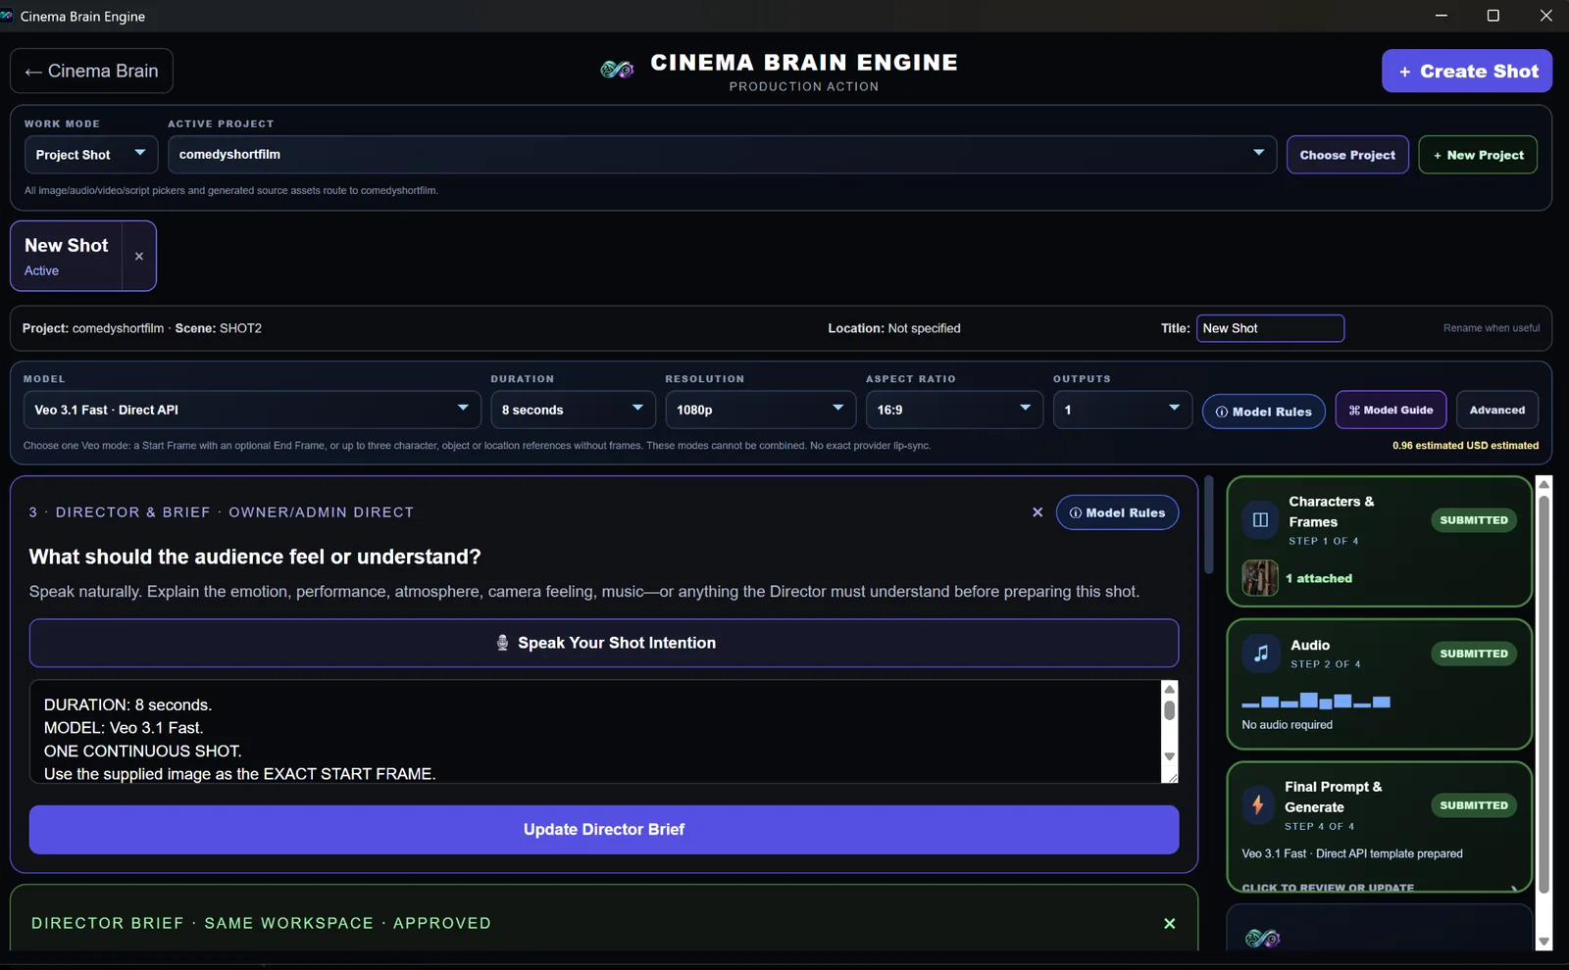Click the Choose Project button

[1347, 155]
